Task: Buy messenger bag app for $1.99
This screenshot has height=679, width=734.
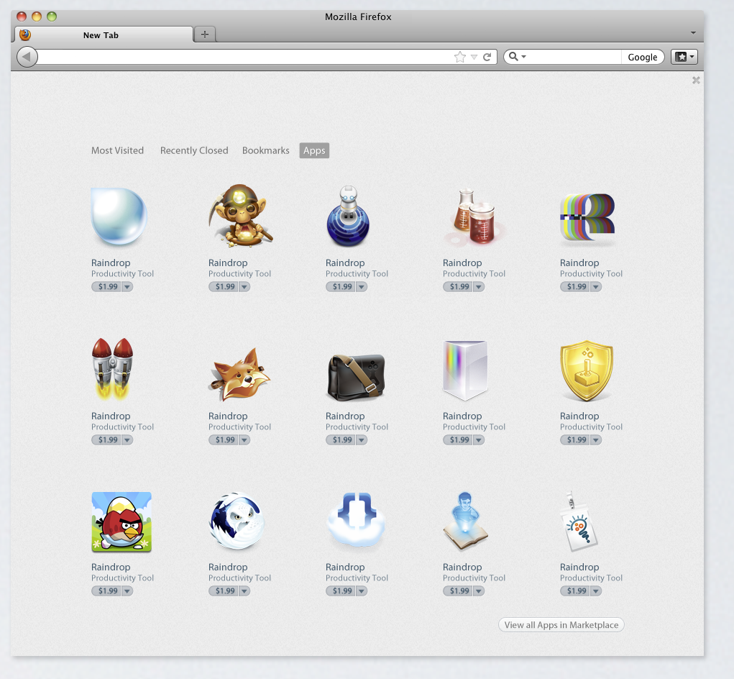Action: (341, 439)
